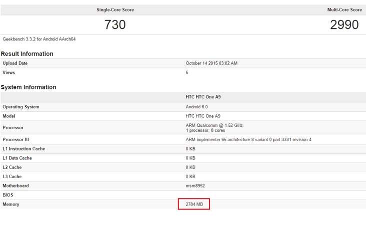
Task: Click the multi-core score value 2990
Action: coord(344,25)
